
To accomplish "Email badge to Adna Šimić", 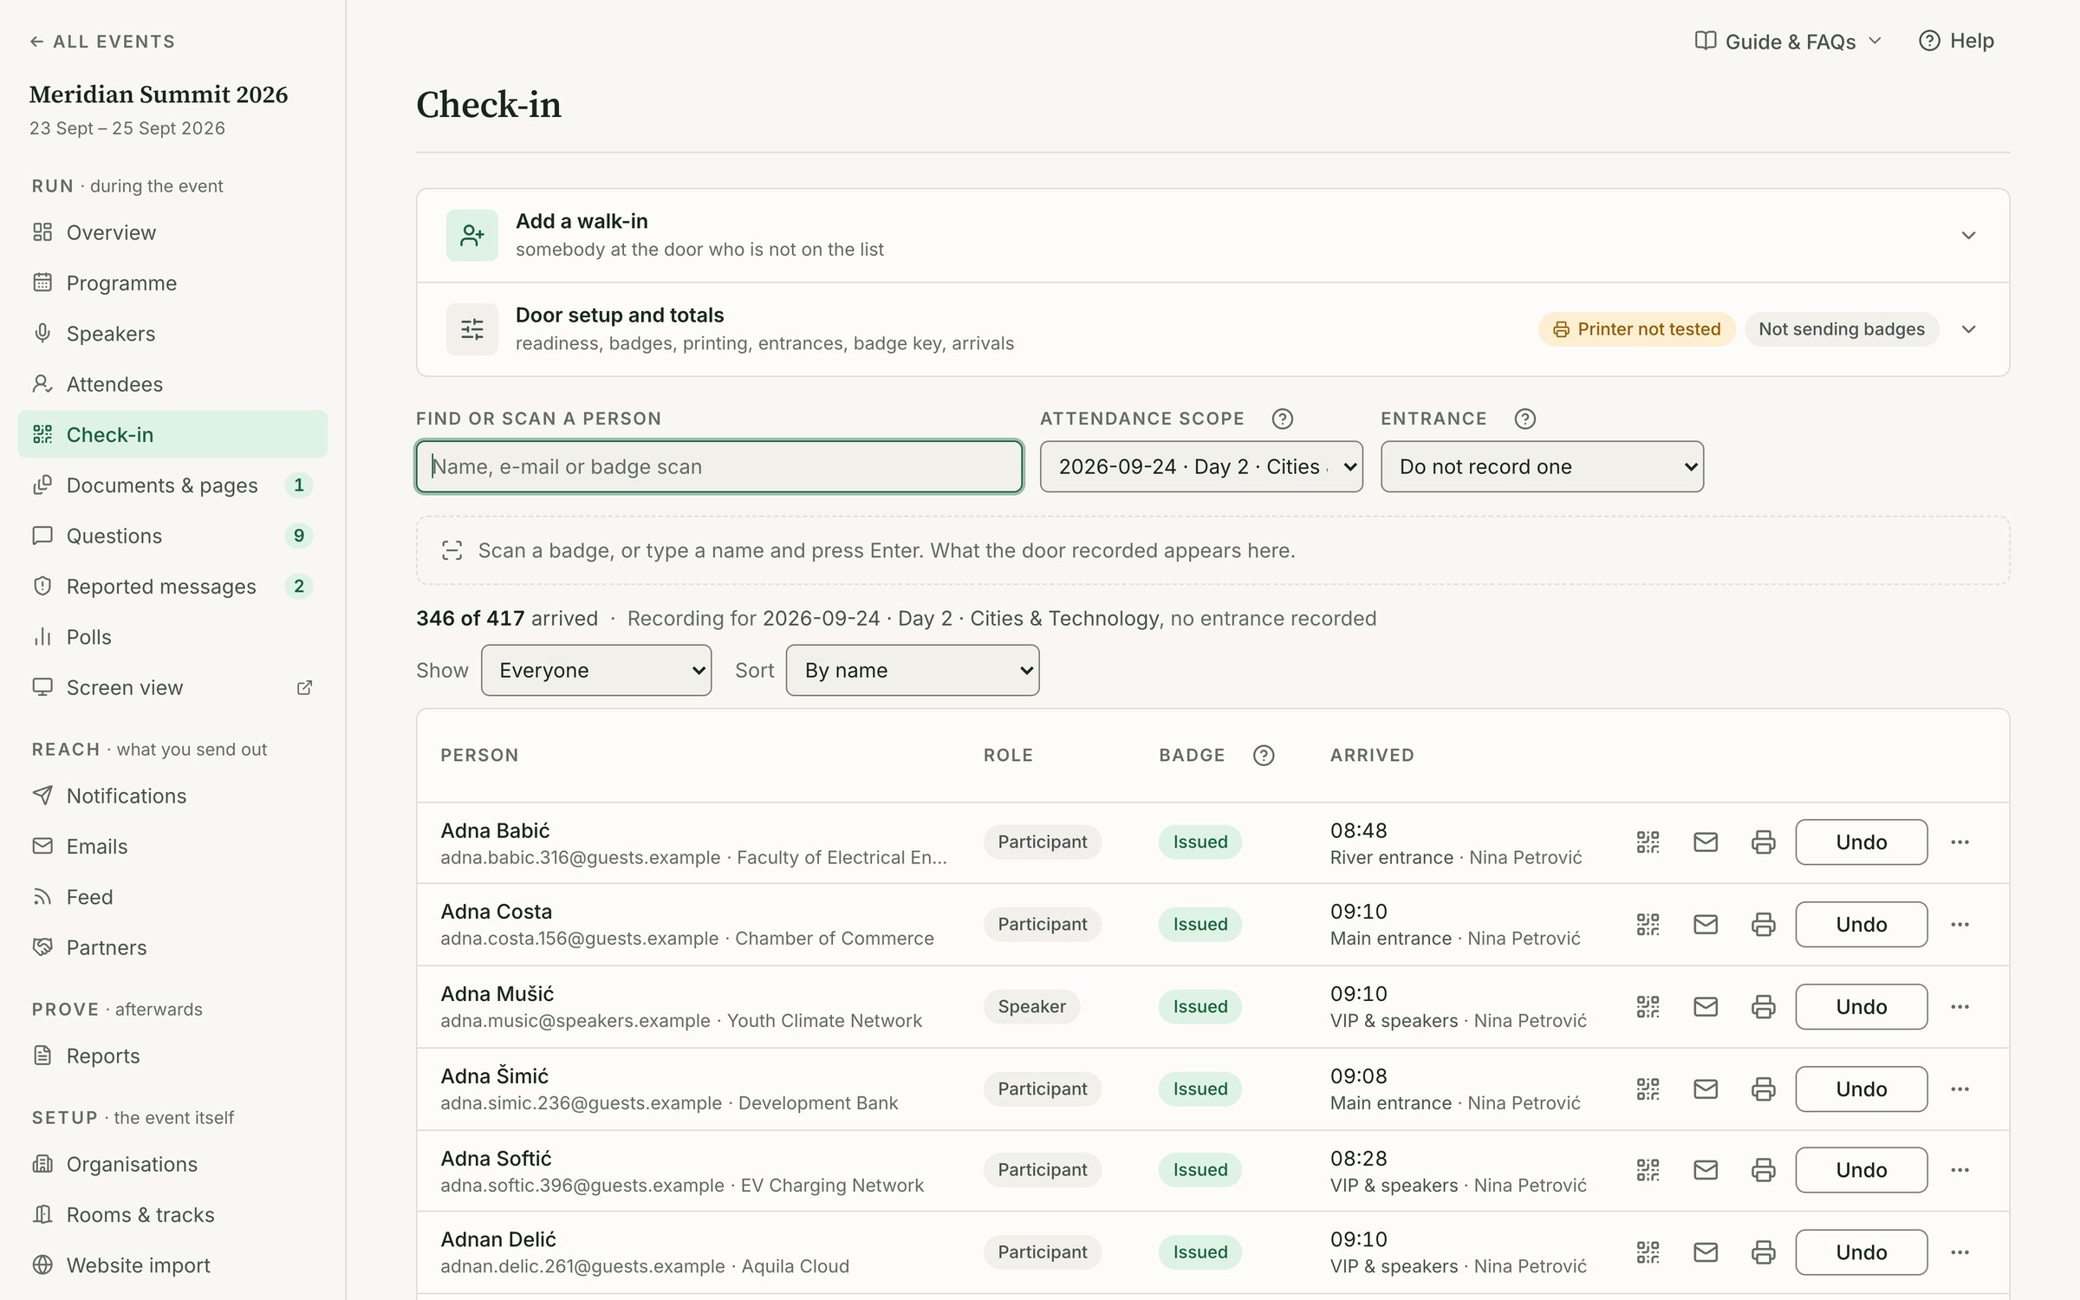I will (x=1706, y=1089).
